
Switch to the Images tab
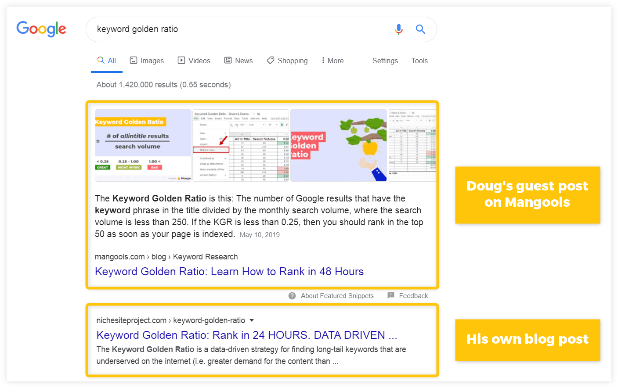pyautogui.click(x=147, y=61)
